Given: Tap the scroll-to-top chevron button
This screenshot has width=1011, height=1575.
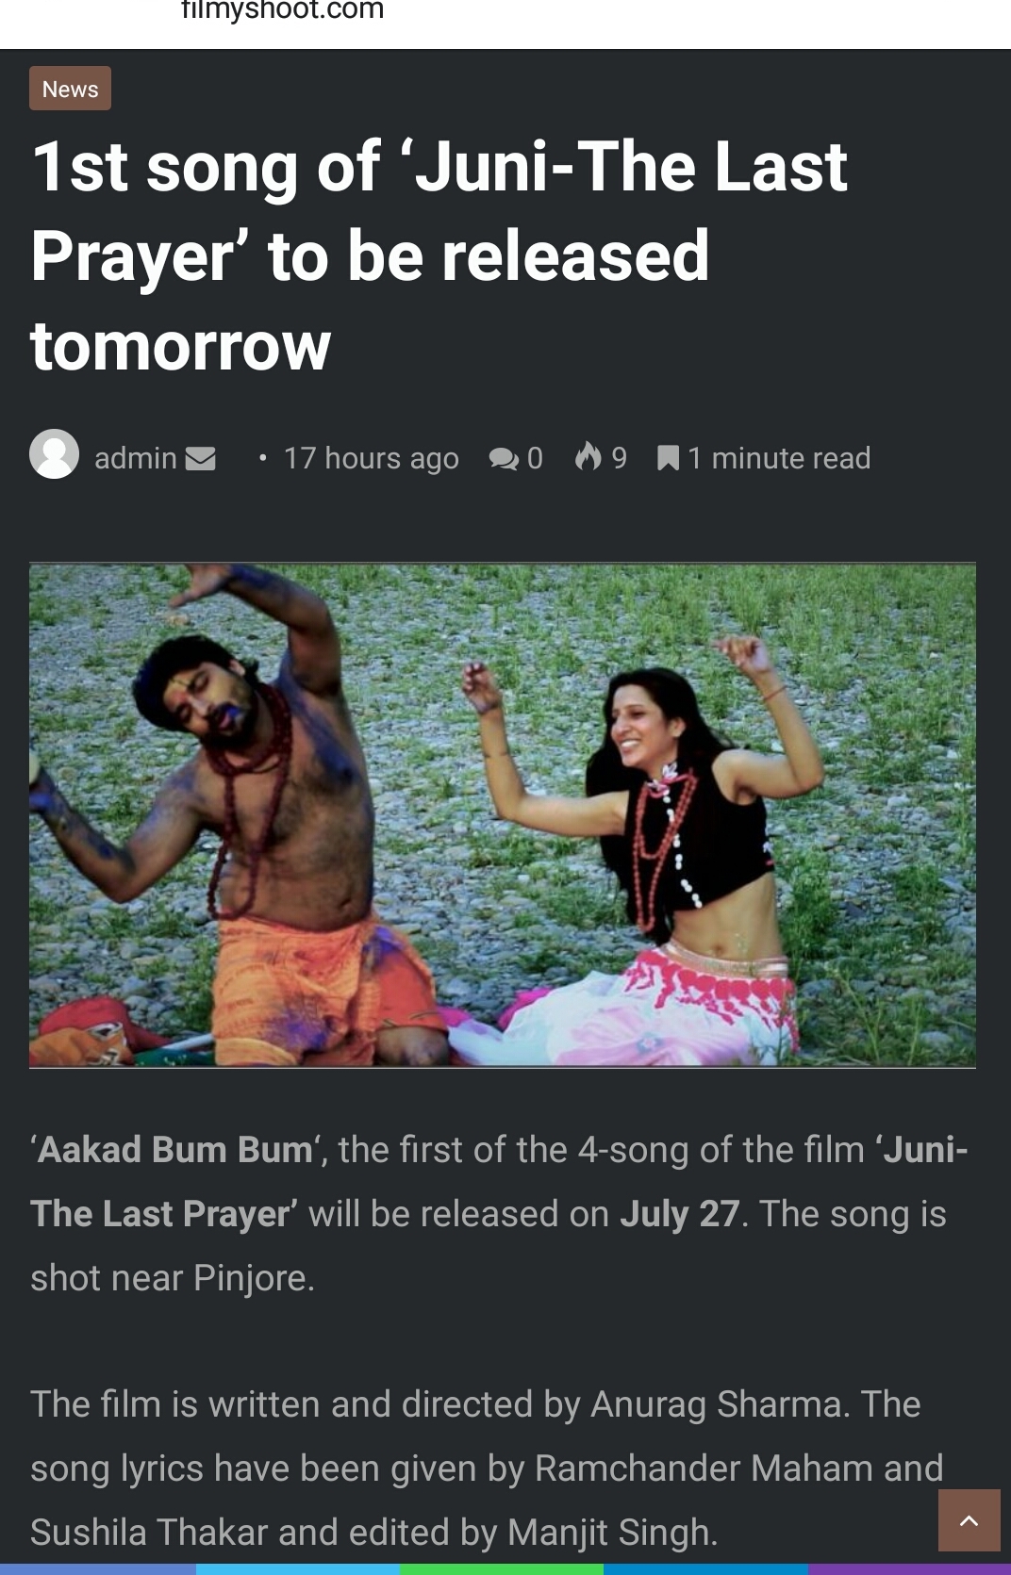Looking at the screenshot, I should click(969, 1520).
